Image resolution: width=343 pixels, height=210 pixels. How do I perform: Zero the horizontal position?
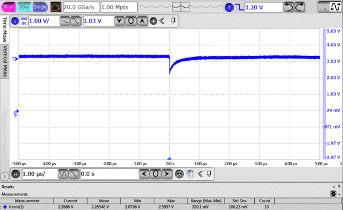pyautogui.click(x=155, y=174)
